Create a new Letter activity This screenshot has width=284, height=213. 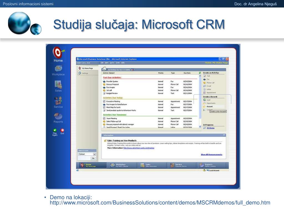pyautogui.click(x=207, y=89)
